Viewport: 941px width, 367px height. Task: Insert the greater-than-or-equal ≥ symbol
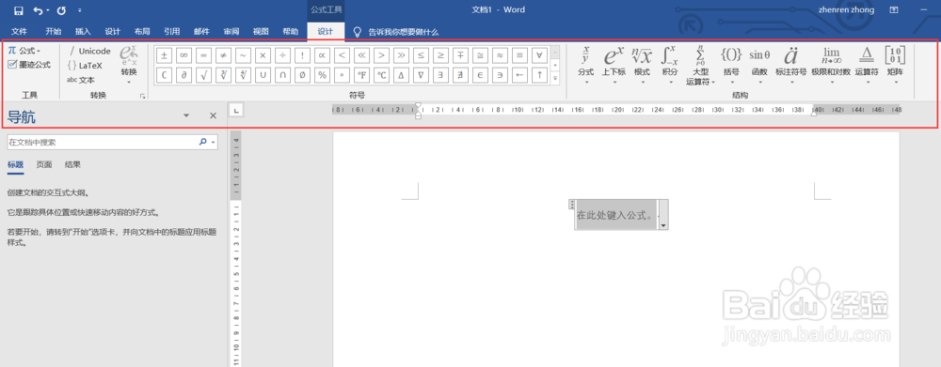point(440,55)
